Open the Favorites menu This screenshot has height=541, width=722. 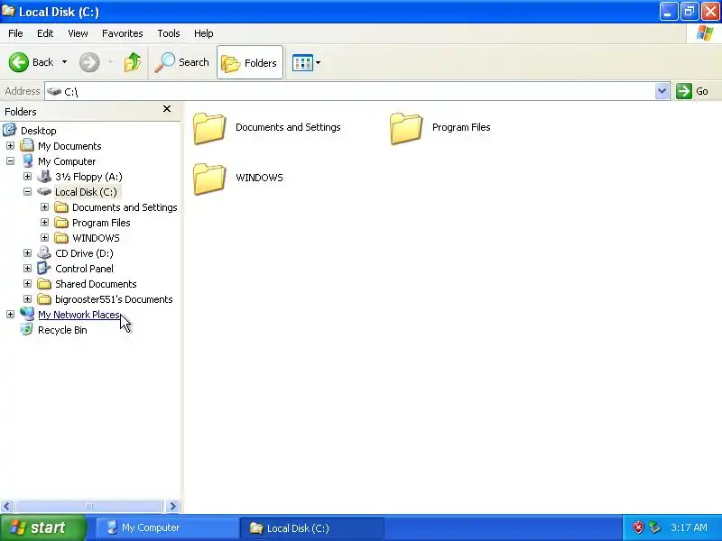click(x=123, y=33)
